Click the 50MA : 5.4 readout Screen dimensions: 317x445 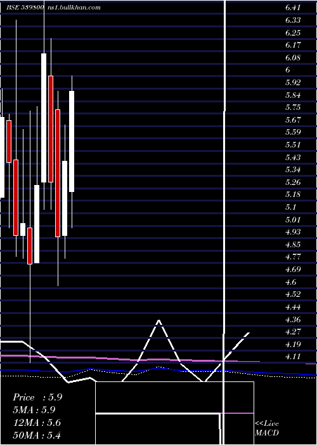point(37,435)
